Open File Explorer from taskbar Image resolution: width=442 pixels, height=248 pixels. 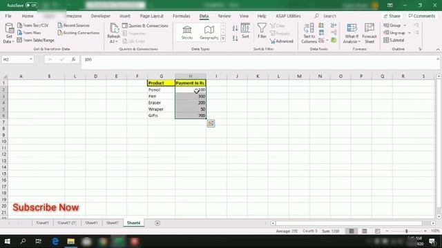(70, 241)
